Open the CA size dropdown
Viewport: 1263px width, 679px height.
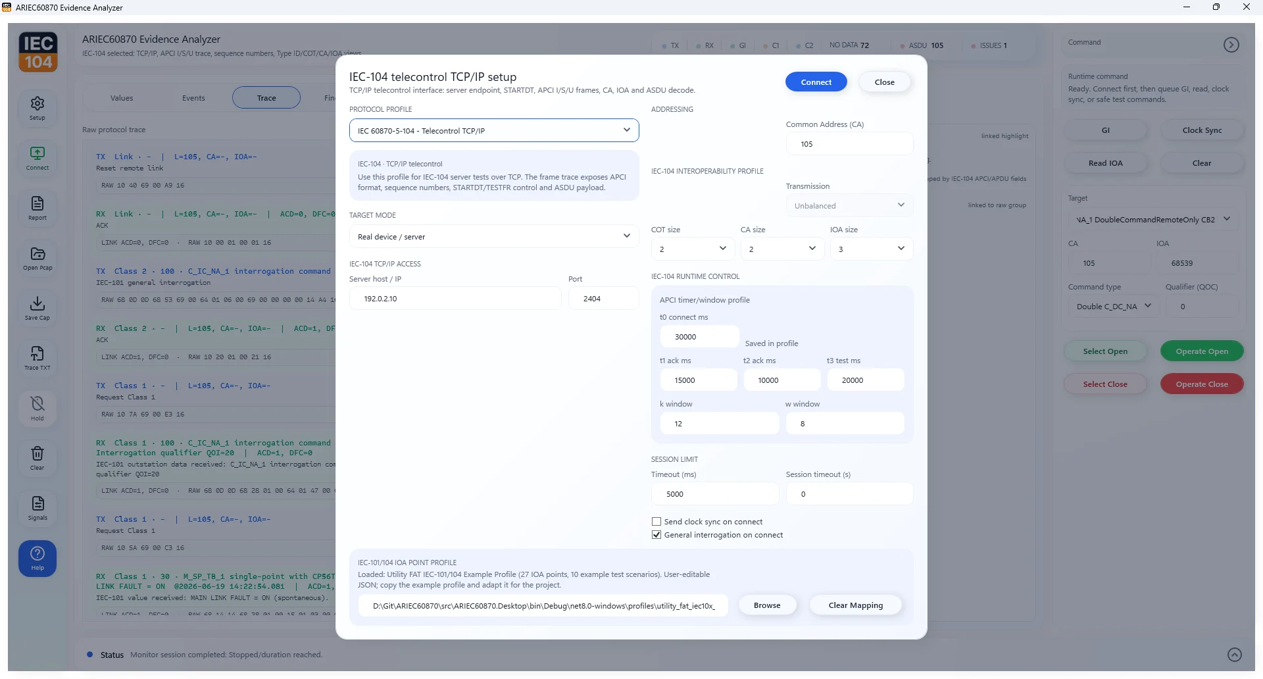783,249
